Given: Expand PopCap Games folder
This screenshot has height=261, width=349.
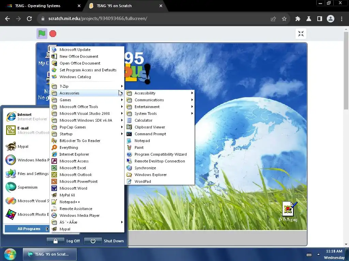Looking at the screenshot, I should pyautogui.click(x=87, y=127).
